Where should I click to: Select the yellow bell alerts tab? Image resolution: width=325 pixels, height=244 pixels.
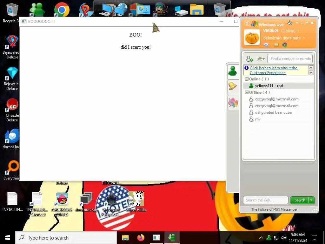pyautogui.click(x=233, y=86)
